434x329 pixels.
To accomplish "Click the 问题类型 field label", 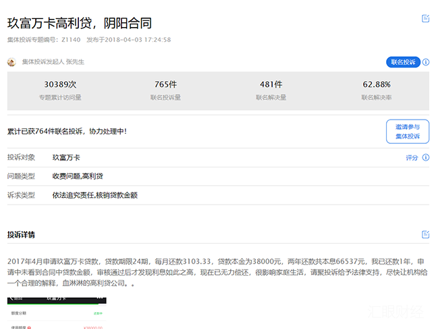I will coord(21,176).
